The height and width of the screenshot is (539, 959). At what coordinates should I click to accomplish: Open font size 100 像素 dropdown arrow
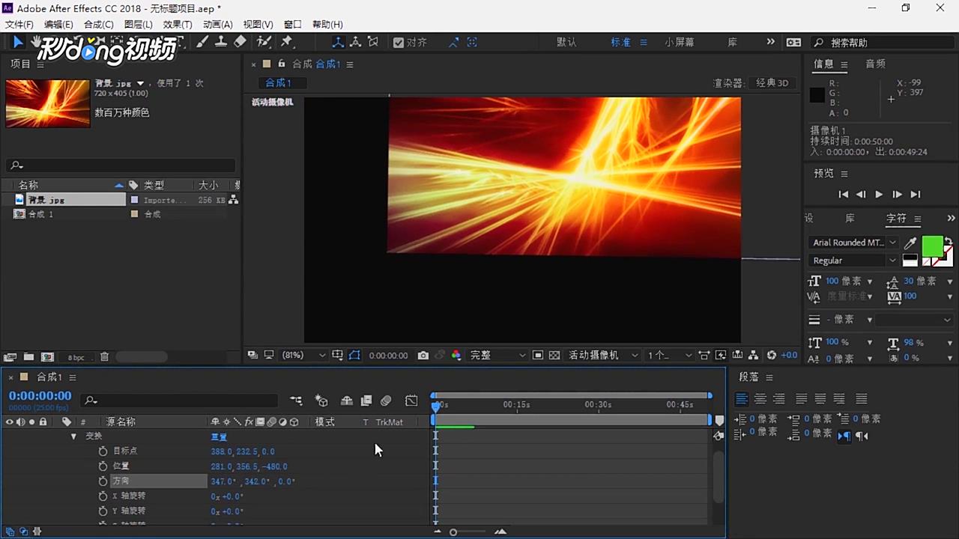point(870,281)
